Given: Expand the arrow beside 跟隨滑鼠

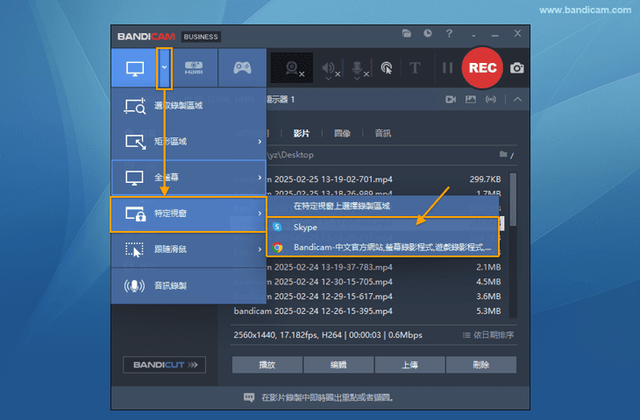Looking at the screenshot, I should tap(260, 249).
